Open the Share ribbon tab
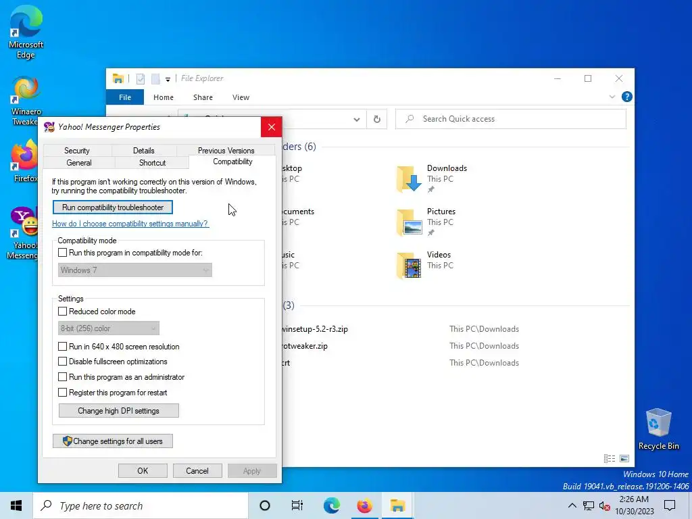692x519 pixels. [x=203, y=97]
